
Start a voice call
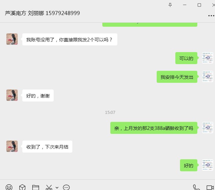[x=196, y=187]
